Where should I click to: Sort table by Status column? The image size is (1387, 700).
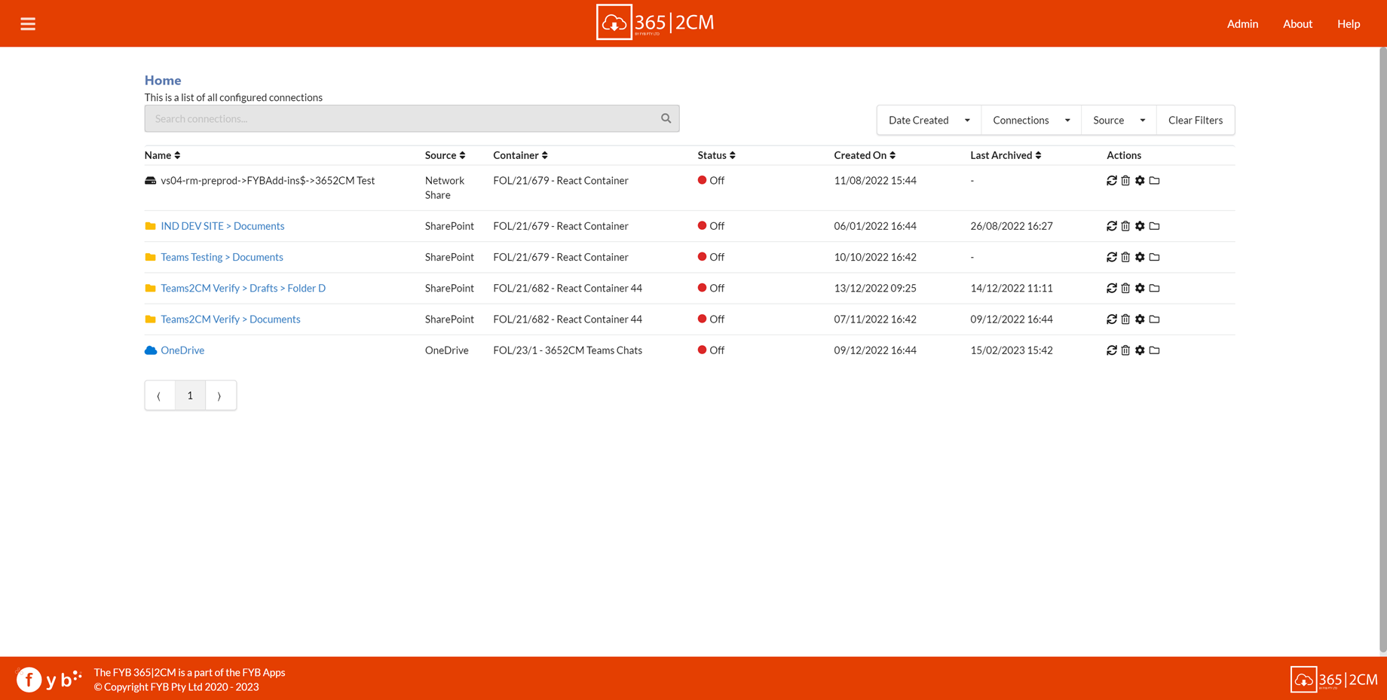click(x=716, y=155)
